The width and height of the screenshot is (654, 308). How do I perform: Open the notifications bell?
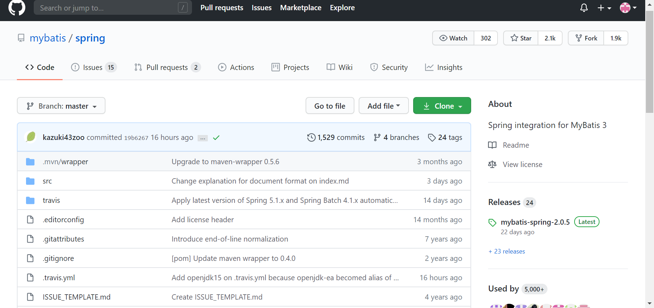coord(584,8)
